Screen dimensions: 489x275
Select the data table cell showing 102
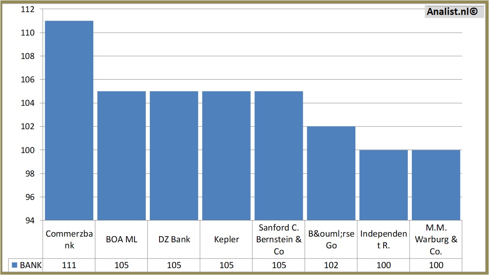click(331, 265)
